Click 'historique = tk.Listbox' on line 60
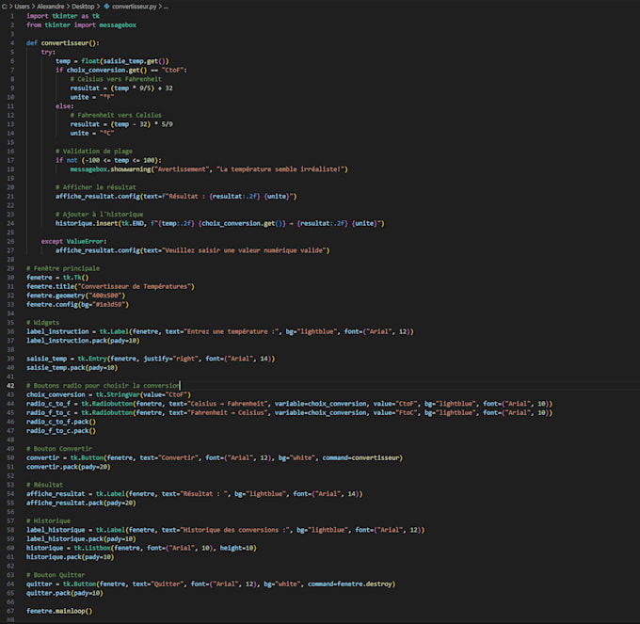The width and height of the screenshot is (640, 624). click(69, 548)
